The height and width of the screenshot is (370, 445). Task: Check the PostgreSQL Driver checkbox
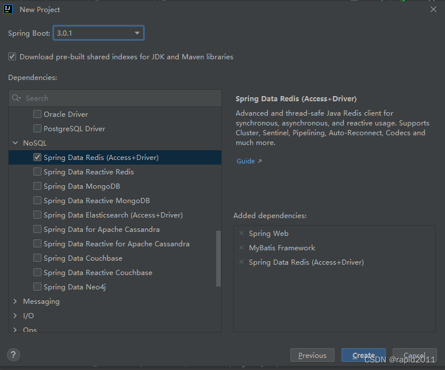click(37, 128)
